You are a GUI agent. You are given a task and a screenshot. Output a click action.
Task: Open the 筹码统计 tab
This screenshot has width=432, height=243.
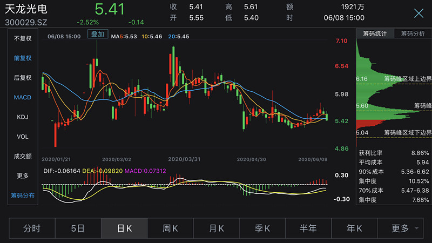374,33
